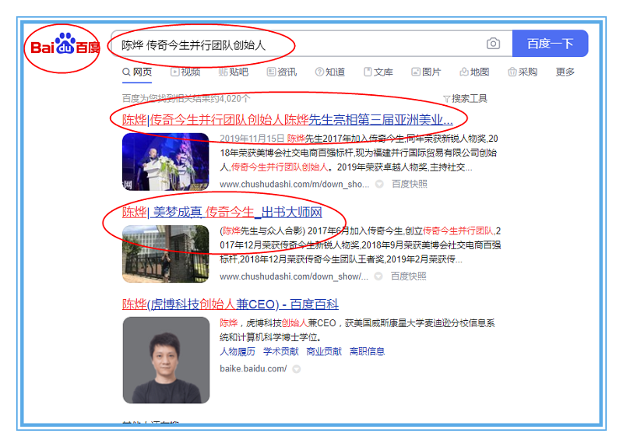Screen dimensions: 623x447
Task: Open the 美梦成真 传奇今生 result link
Action: click(222, 212)
